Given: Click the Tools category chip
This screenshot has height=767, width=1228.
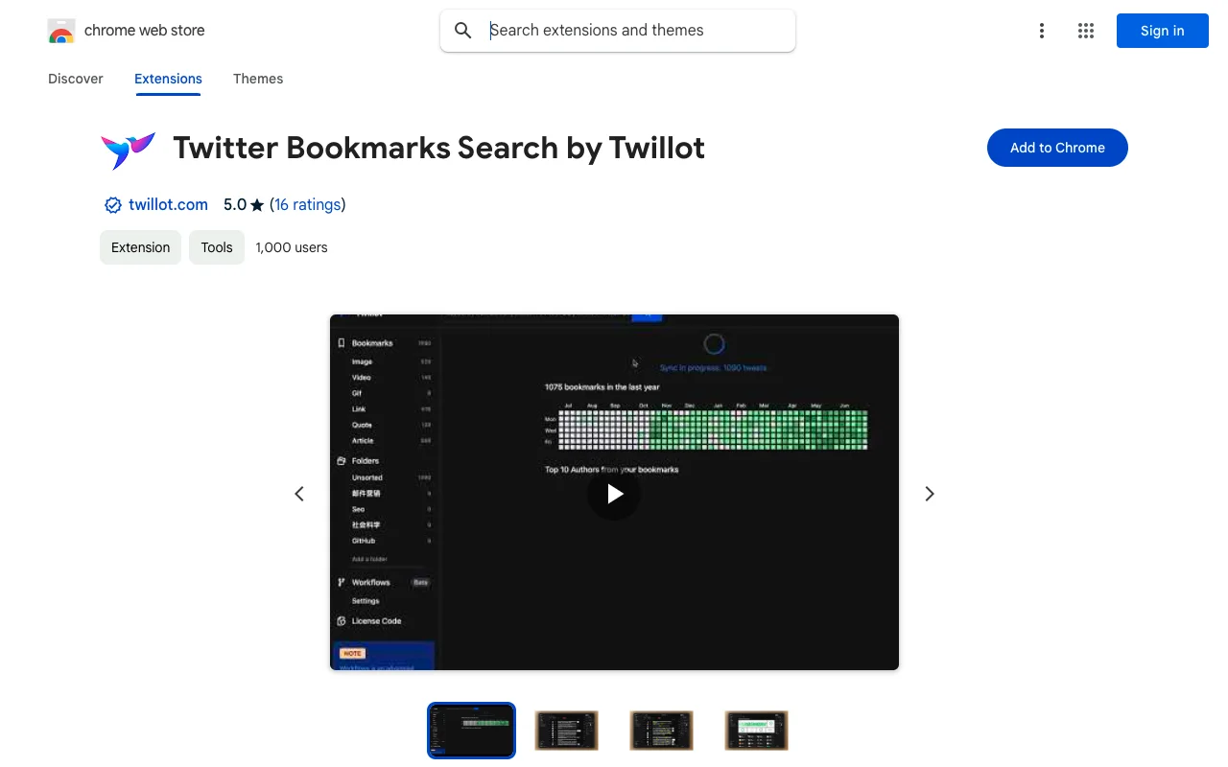Looking at the screenshot, I should tap(217, 247).
